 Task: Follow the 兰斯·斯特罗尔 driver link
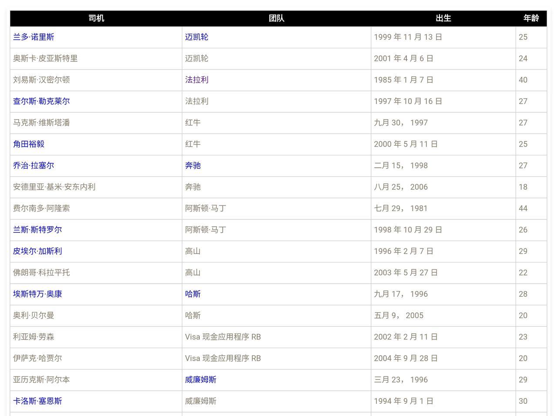tap(37, 230)
